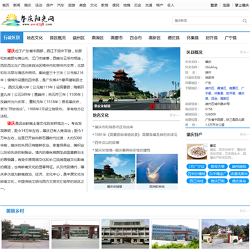Screen dimensions: 250x250
Task: Open 教育 in the top navigation
Action: click(x=105, y=5)
